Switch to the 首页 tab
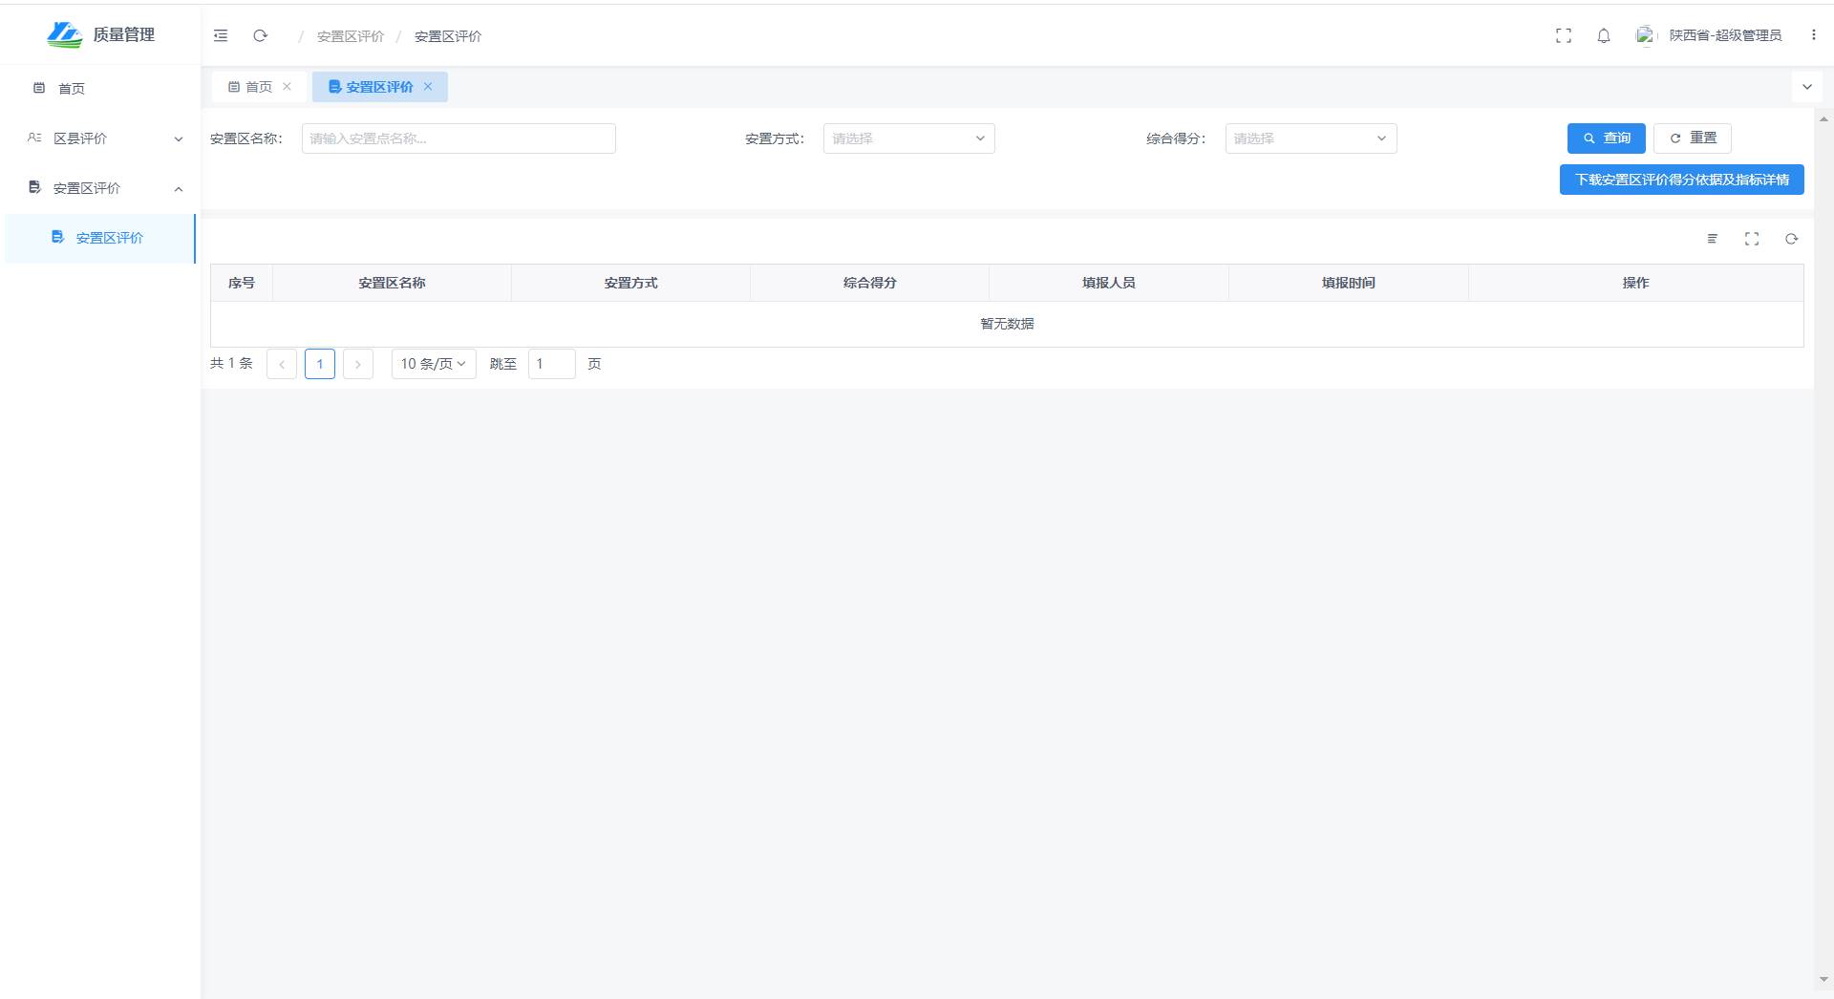Screen dimensions: 1834x999 click(251, 87)
